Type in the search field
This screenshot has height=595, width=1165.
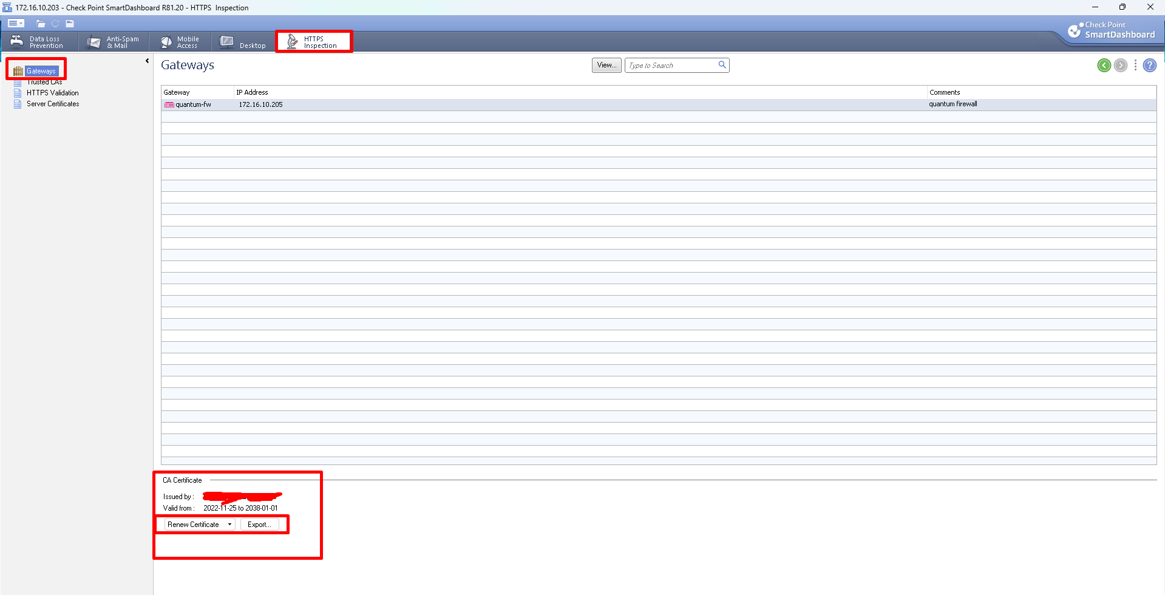(x=671, y=65)
